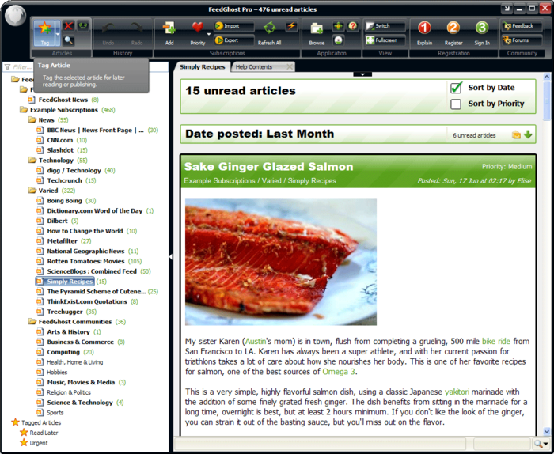Select FeedGhost News feed
This screenshot has width=554, height=454.
63,100
